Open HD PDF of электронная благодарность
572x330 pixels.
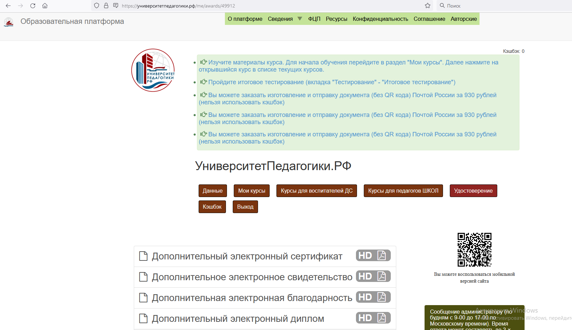pos(373,297)
